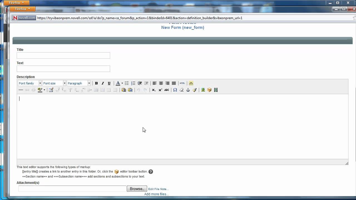Image resolution: width=356 pixels, height=200 pixels.
Task: Align text center
Action: tap(161, 83)
